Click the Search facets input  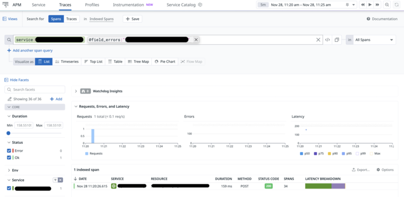point(35,90)
